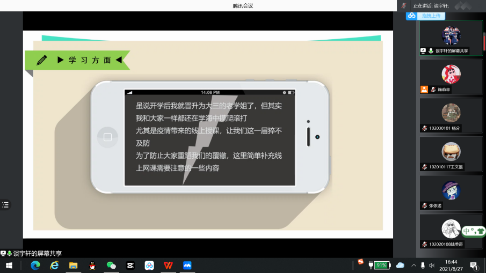Open Baidu Netdisk icon in taskbar
Screen dimensions: 486x273
click(x=149, y=265)
